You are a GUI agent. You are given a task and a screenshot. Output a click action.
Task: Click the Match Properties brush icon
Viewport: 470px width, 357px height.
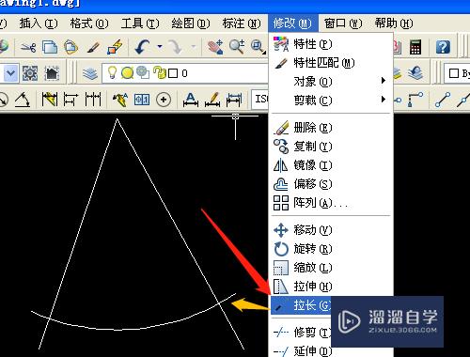tap(93, 47)
